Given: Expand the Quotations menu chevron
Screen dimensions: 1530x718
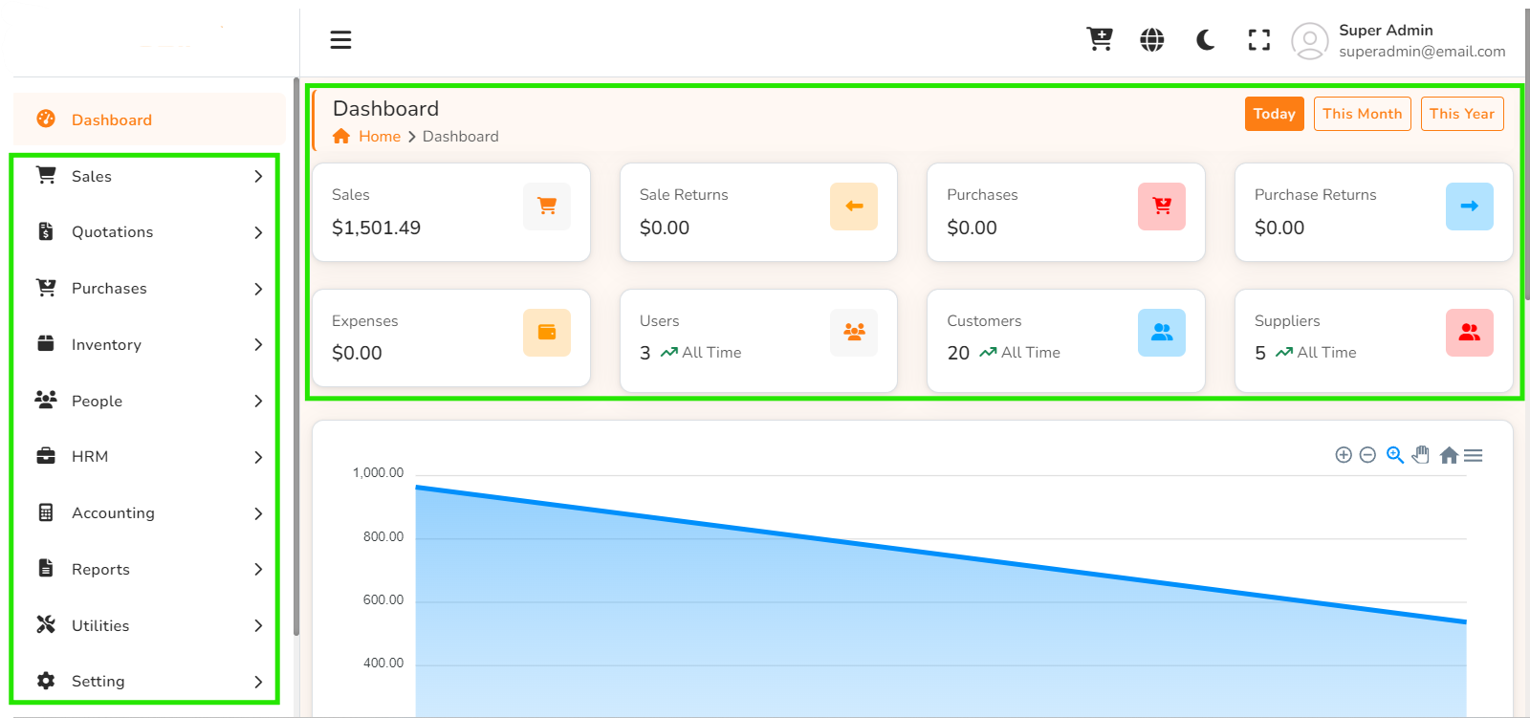Looking at the screenshot, I should pos(258,232).
